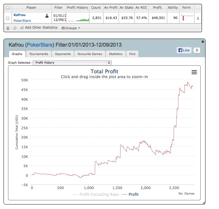Tick the header select-all checkbox
Screen dimensions: 219x209
8,7
